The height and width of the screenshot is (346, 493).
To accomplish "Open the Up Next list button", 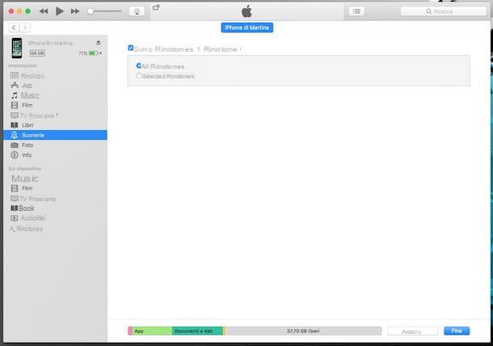I will (x=356, y=11).
